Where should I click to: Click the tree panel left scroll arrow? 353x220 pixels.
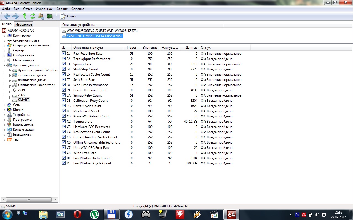3,199
